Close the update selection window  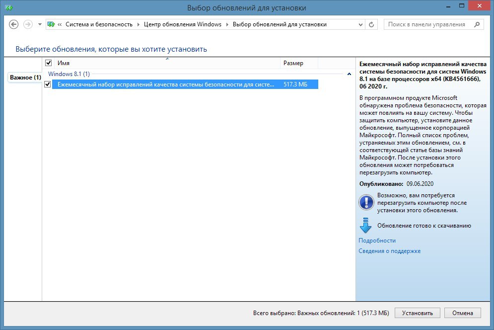point(480,5)
